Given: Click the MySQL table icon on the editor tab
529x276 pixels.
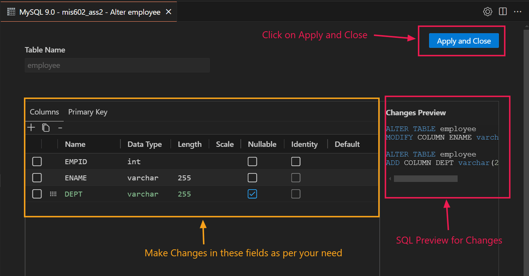Looking at the screenshot, I should (11, 11).
